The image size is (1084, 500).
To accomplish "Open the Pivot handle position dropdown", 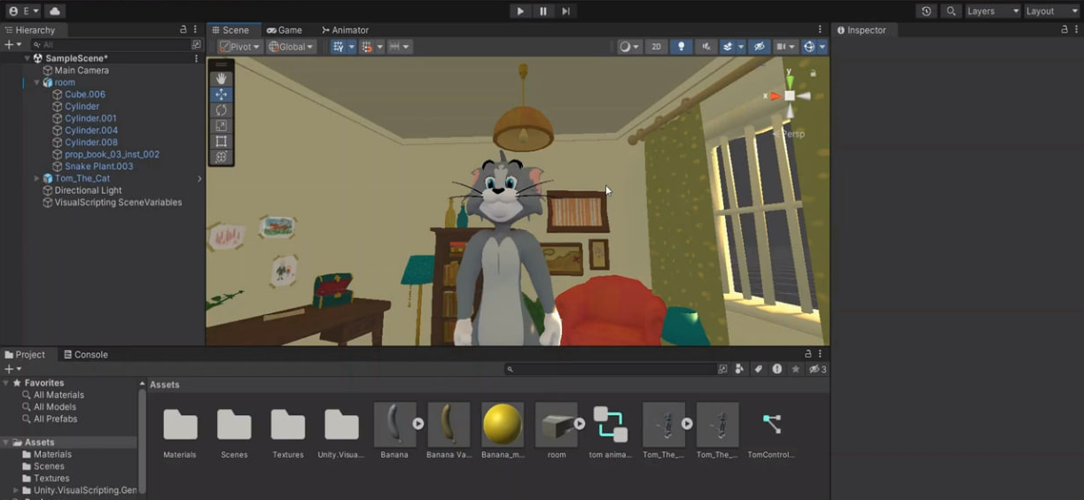I will click(239, 47).
